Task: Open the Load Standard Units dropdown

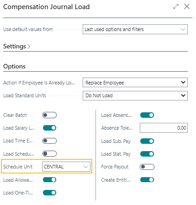Action: tap(135, 95)
